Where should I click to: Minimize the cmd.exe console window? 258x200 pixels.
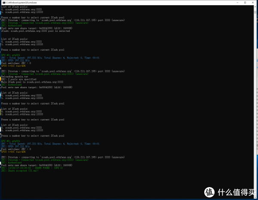tap(237, 3)
